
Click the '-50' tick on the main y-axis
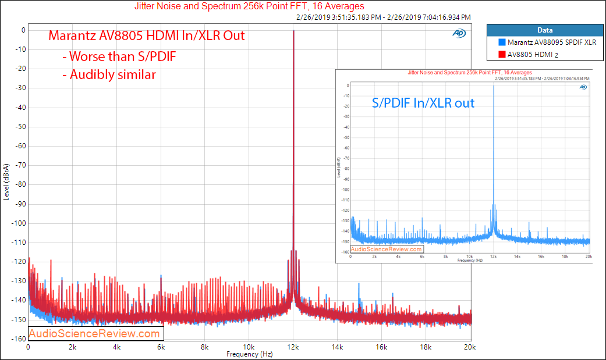pyautogui.click(x=20, y=127)
